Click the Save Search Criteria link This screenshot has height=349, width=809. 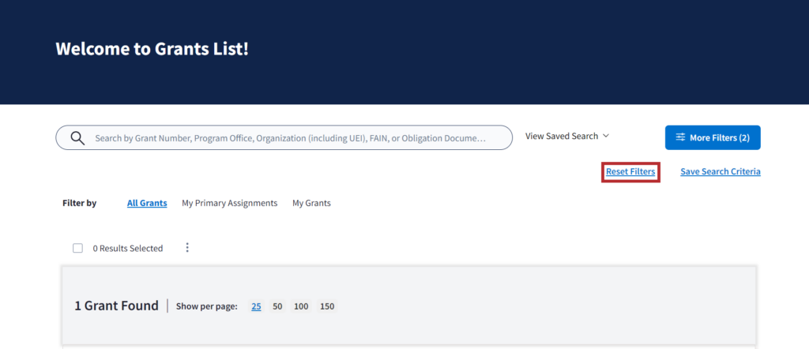click(720, 171)
